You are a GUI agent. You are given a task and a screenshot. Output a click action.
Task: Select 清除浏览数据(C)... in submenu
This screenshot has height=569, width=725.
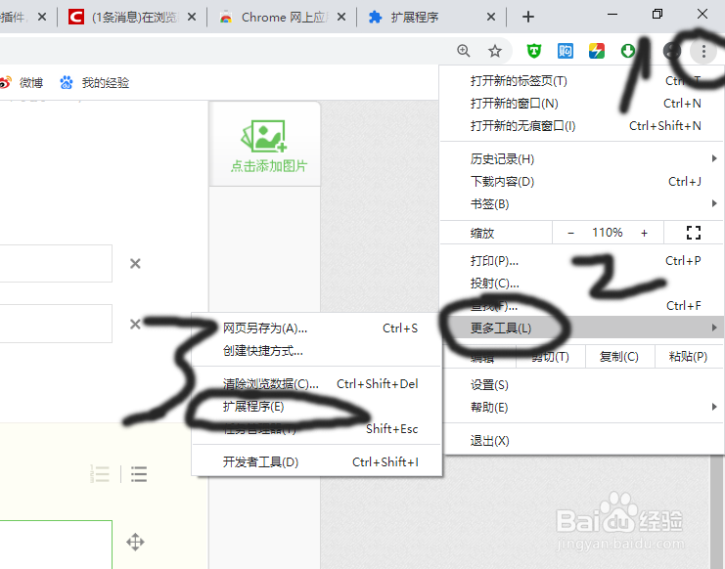pos(317,384)
